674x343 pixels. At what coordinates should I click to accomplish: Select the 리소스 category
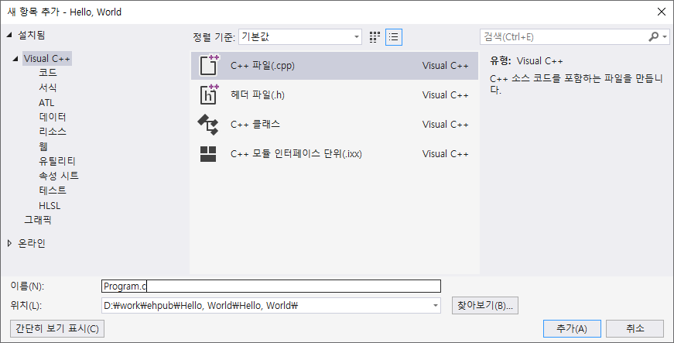click(53, 132)
